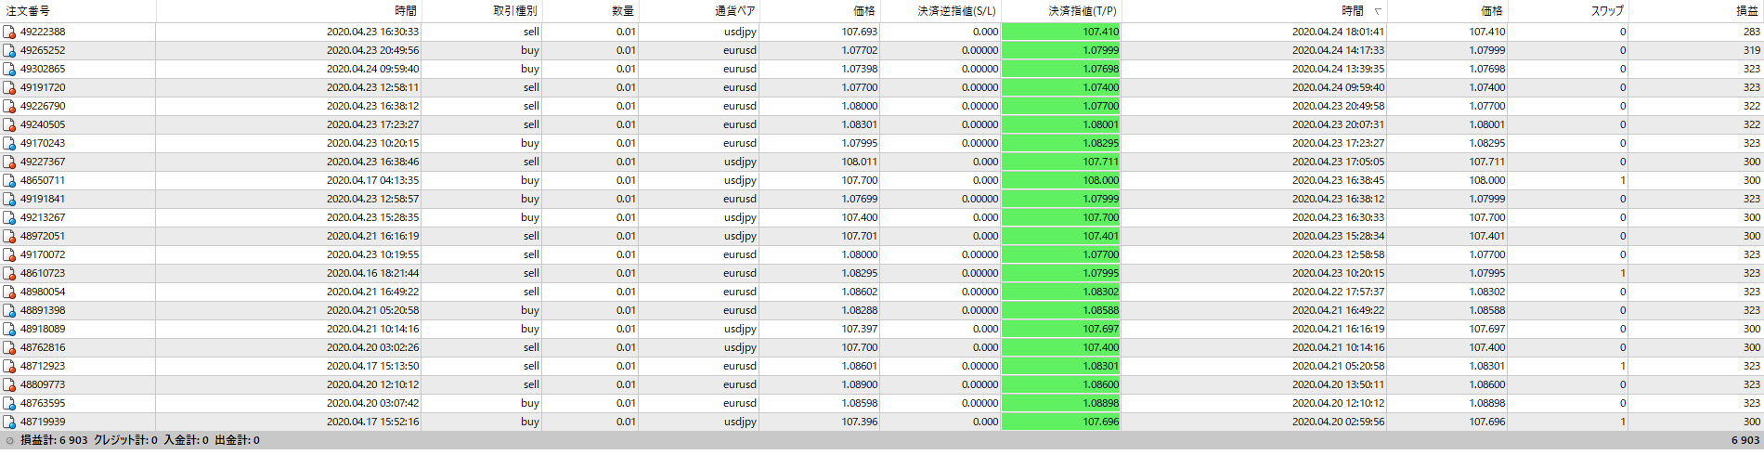1764x455 pixels.
Task: Click the order icon beside 48891398
Action: (9, 310)
